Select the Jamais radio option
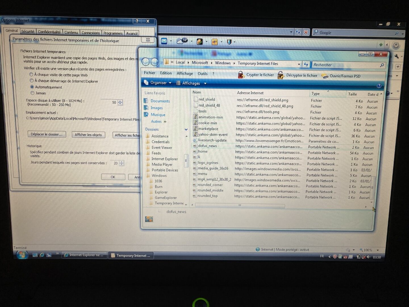 (32, 93)
